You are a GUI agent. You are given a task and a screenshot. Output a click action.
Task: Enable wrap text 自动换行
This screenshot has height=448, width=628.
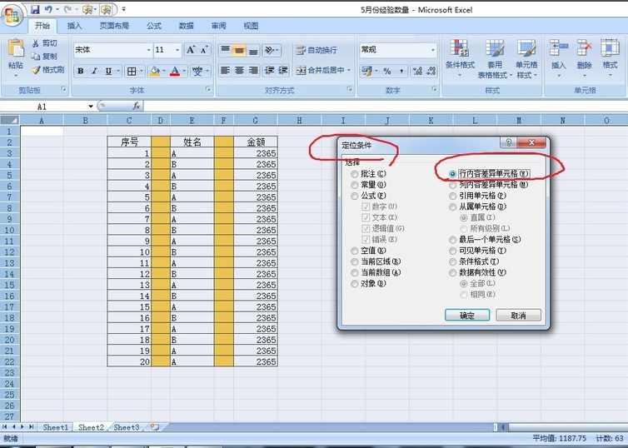point(316,50)
